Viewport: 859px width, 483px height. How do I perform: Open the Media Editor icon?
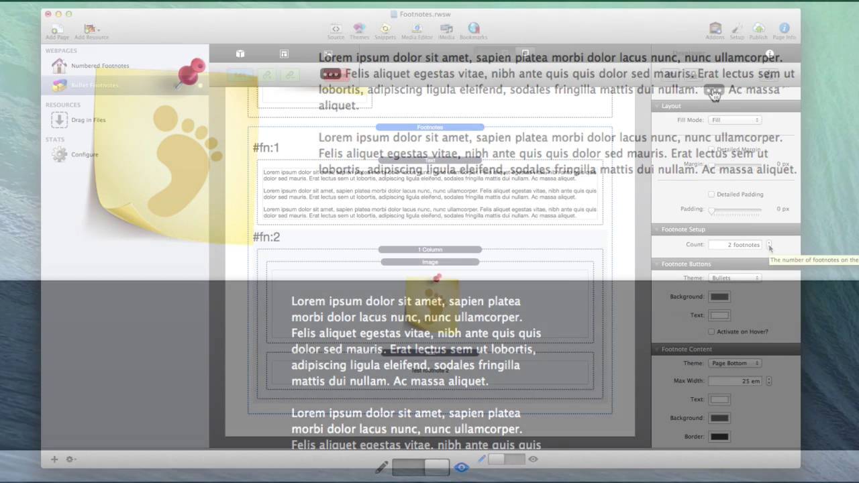tap(417, 29)
